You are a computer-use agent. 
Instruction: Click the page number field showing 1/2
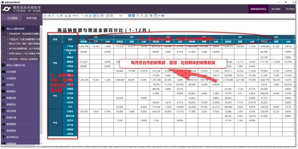(120, 15)
